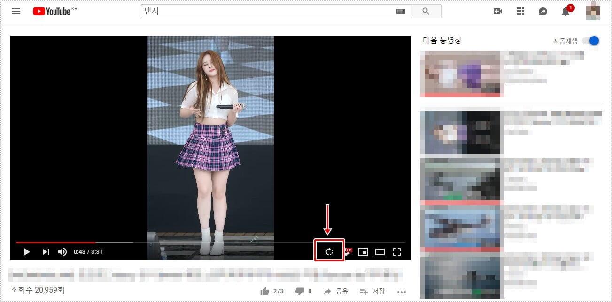Open the on-screen keyboard icon
Image resolution: width=612 pixels, height=302 pixels.
401,12
